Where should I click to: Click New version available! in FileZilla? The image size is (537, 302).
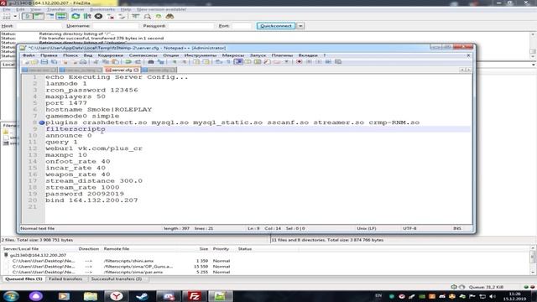click(161, 9)
